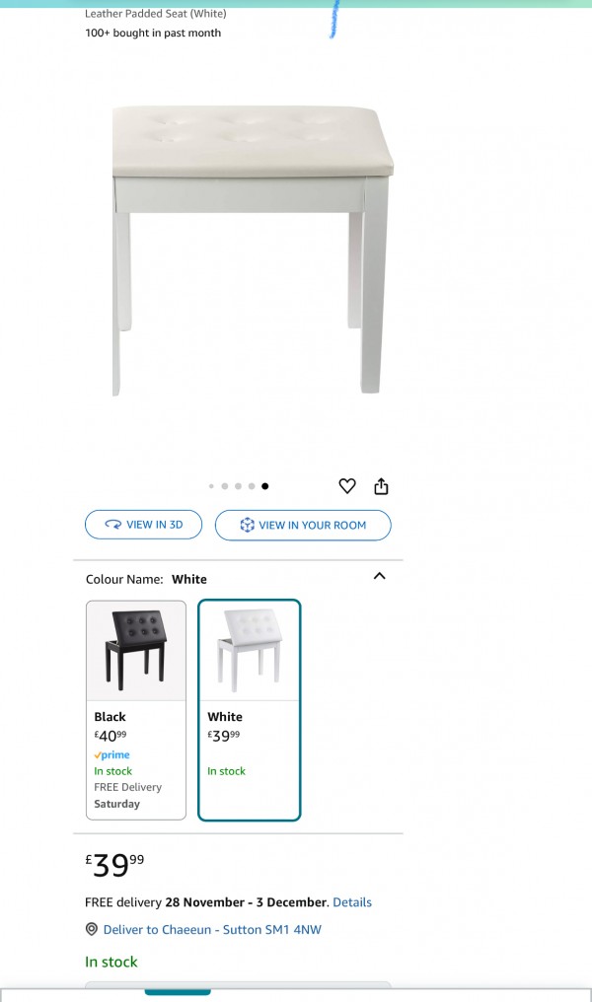Click the main white bench product image

pyautogui.click(x=253, y=250)
